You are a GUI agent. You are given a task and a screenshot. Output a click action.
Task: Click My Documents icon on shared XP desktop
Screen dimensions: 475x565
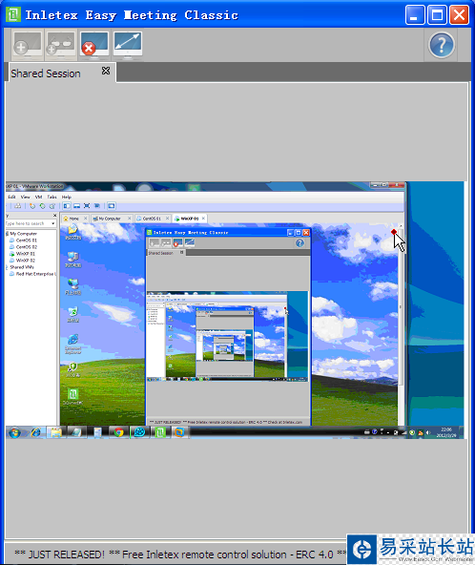coord(72,232)
